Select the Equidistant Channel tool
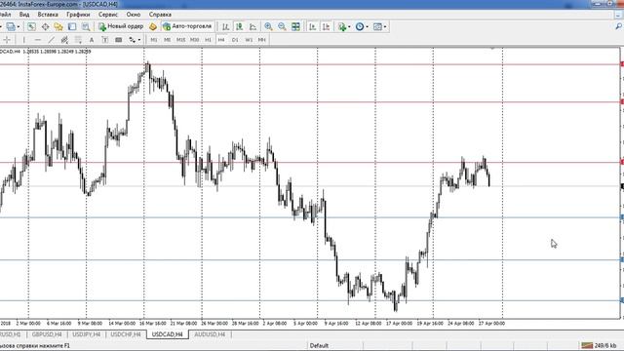 pyautogui.click(x=64, y=40)
